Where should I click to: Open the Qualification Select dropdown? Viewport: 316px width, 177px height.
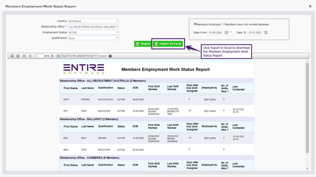coord(93,38)
